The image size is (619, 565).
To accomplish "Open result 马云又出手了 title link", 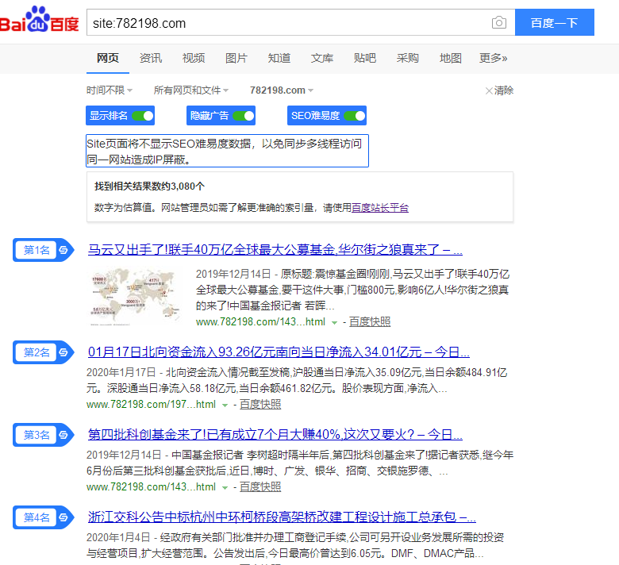I will tap(275, 249).
